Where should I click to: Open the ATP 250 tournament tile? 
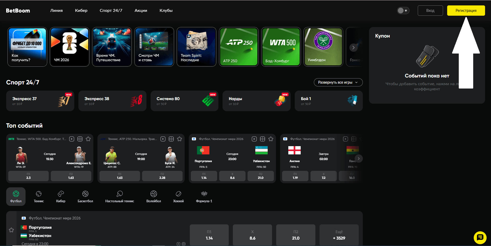coord(239,47)
